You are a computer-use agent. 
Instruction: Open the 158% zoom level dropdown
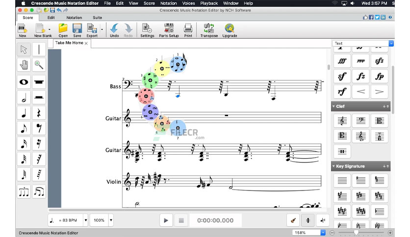tap(323, 233)
